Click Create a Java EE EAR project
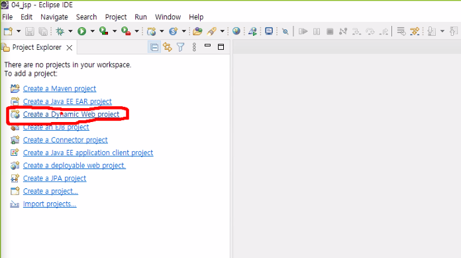The width and height of the screenshot is (461, 258). (x=68, y=101)
